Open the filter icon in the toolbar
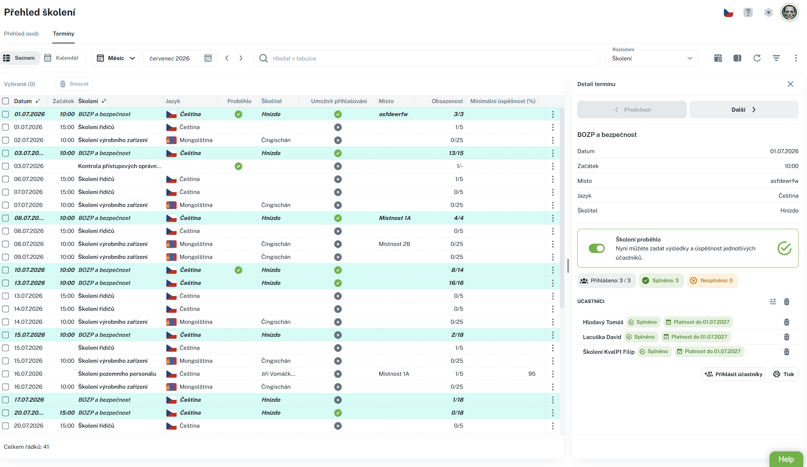Image resolution: width=807 pixels, height=467 pixels. 776,58
